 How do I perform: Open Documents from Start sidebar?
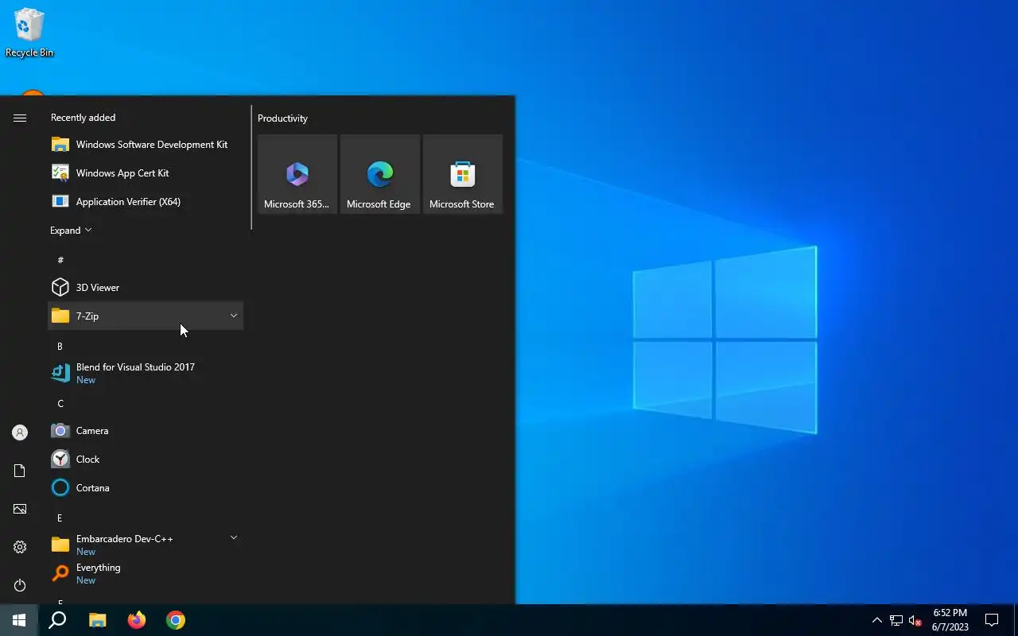click(x=20, y=471)
